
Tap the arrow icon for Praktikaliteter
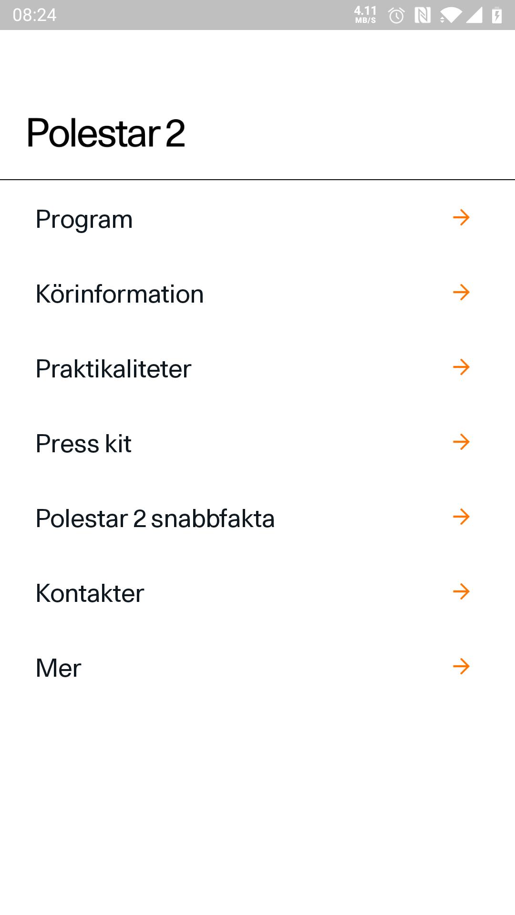[461, 367]
